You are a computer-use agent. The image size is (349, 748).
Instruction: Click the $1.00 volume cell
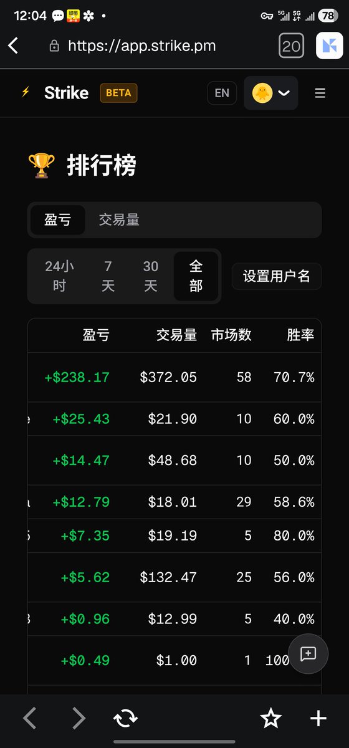click(176, 660)
